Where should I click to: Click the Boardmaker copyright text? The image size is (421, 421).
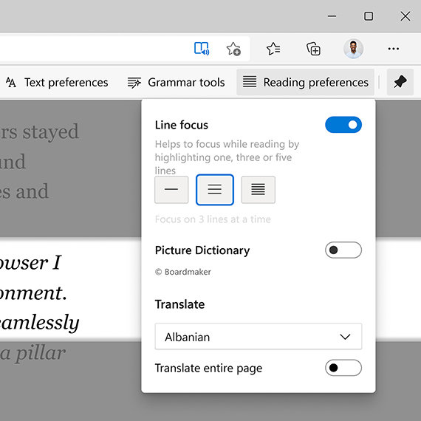[x=183, y=272]
